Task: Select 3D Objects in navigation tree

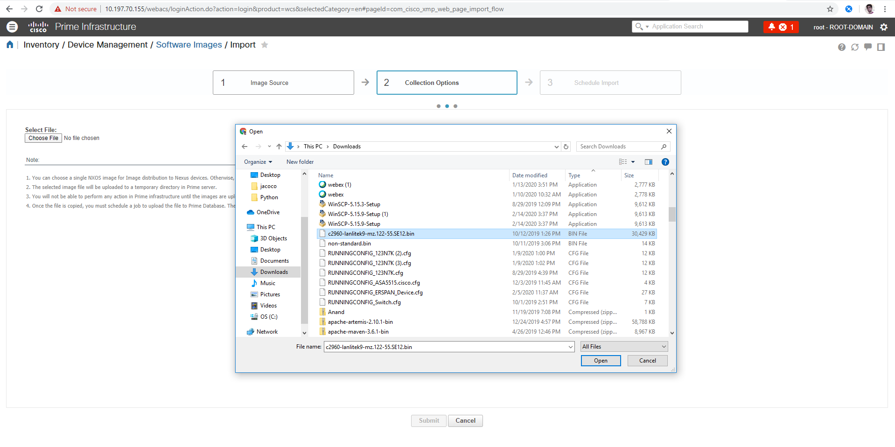Action: point(273,238)
